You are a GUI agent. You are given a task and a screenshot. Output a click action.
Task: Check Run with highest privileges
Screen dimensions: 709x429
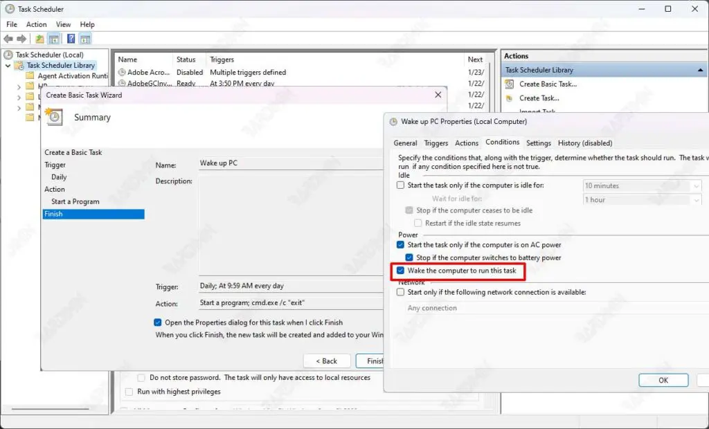(x=129, y=392)
